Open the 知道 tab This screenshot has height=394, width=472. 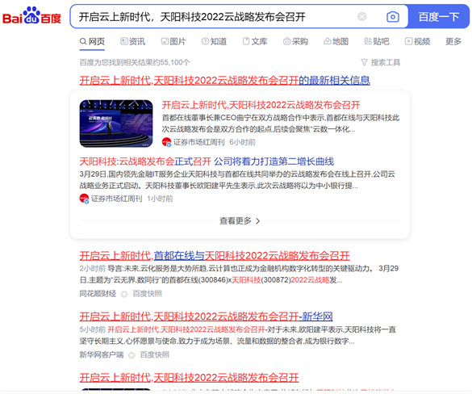point(214,41)
